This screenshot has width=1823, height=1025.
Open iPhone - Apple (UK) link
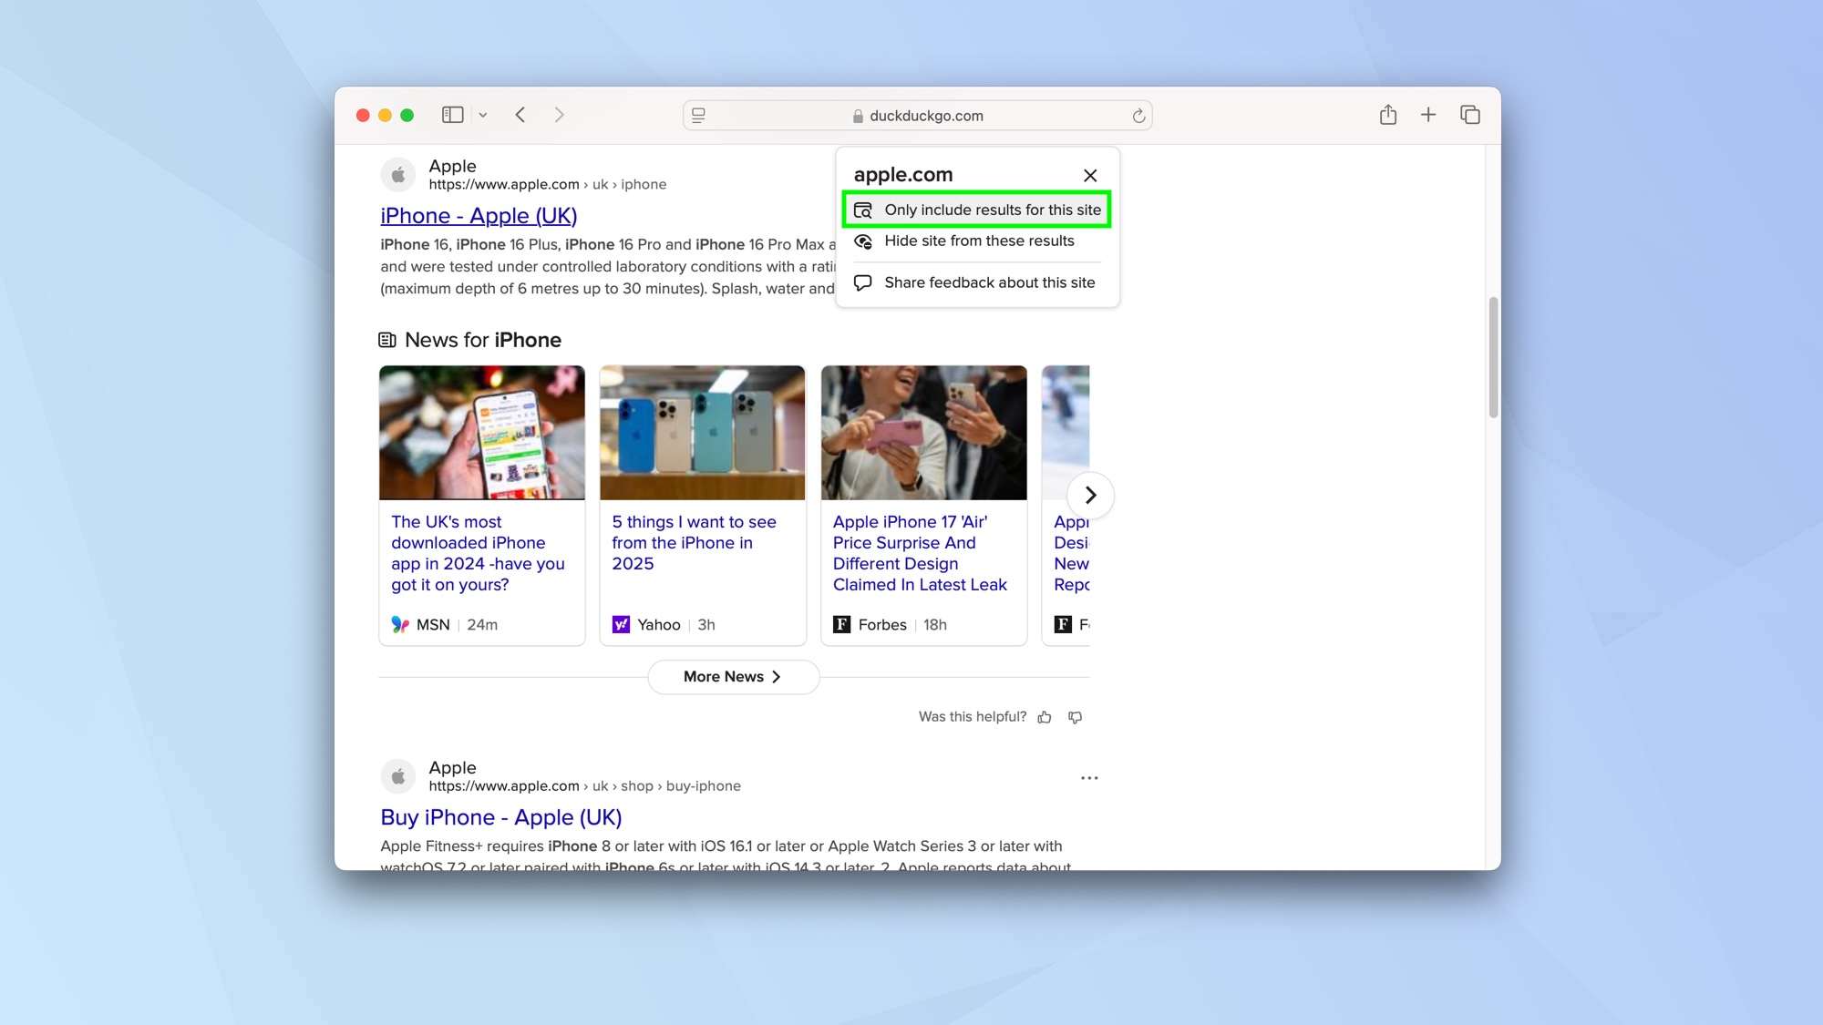(x=479, y=216)
